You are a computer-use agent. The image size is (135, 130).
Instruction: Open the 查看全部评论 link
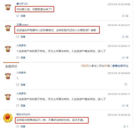(x=120, y=66)
